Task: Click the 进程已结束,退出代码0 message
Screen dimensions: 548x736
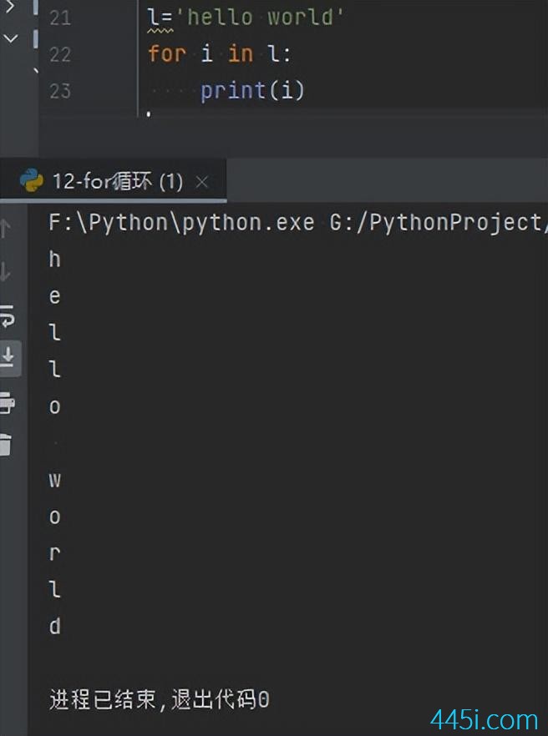Action: click(x=160, y=699)
